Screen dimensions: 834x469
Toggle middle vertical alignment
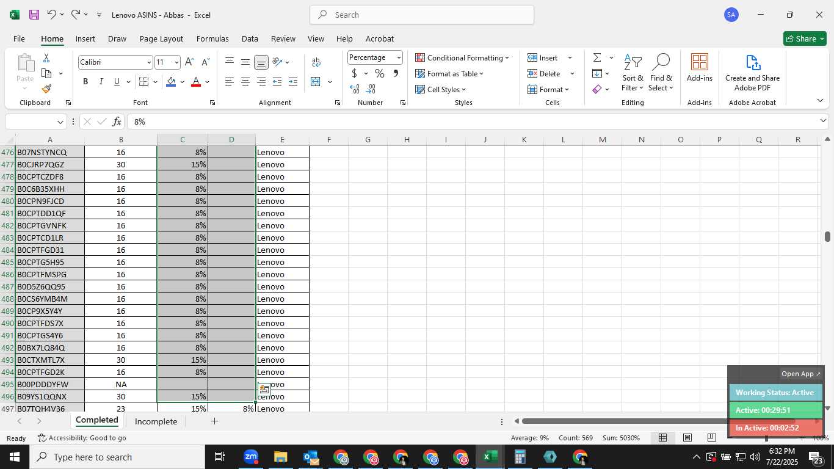pyautogui.click(x=245, y=62)
